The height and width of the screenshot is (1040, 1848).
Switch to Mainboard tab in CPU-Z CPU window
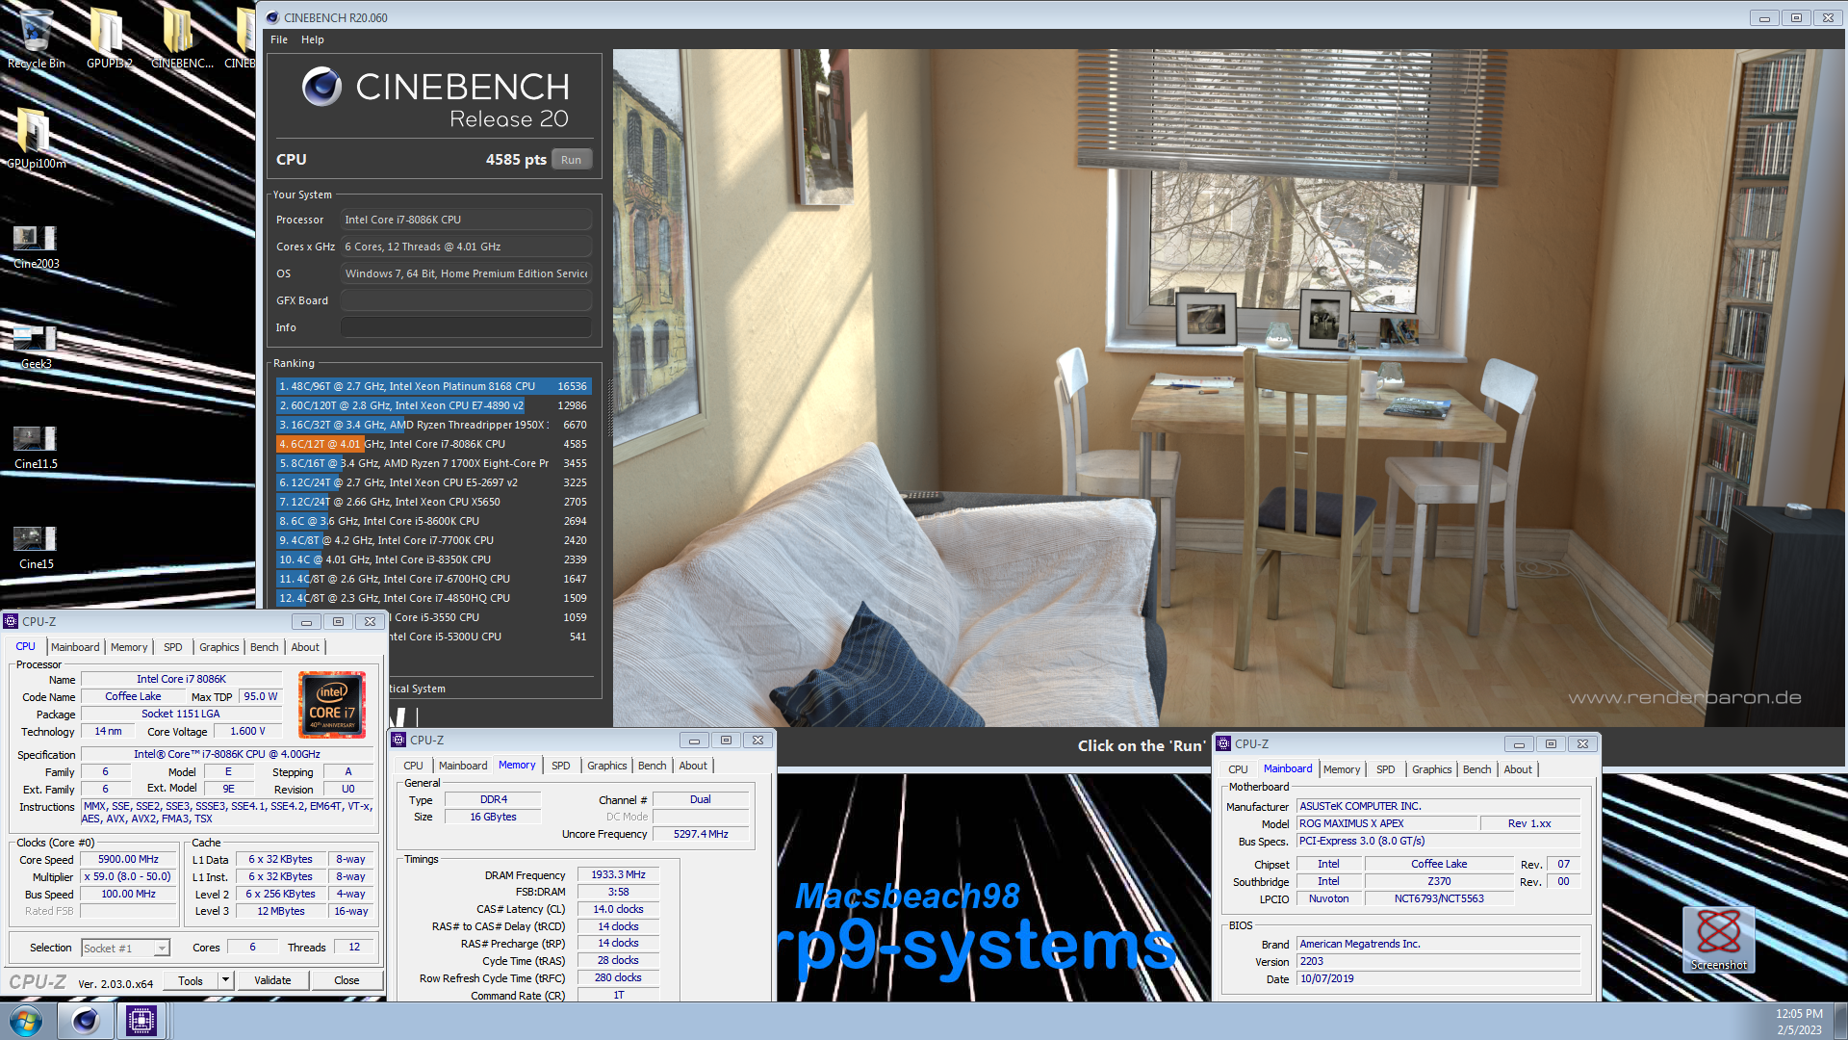tap(75, 647)
